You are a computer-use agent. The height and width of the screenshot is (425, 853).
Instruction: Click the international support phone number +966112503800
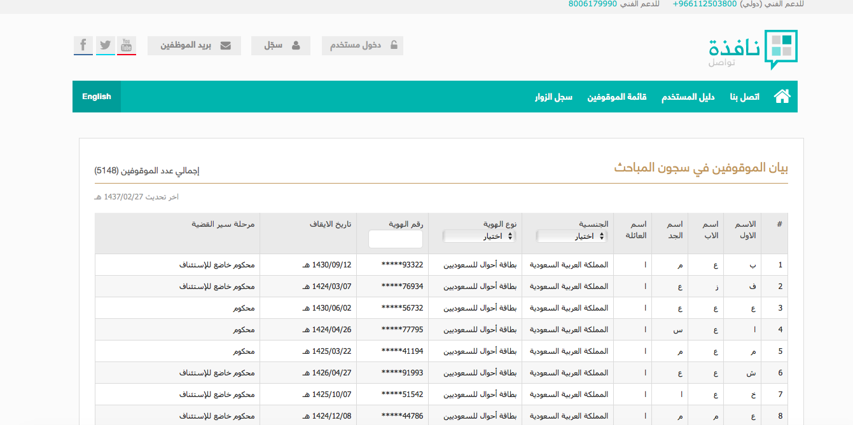[705, 4]
